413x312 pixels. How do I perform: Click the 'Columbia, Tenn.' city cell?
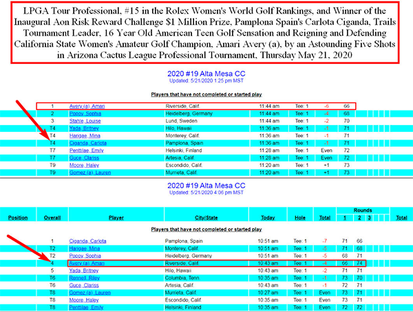[x=182, y=278]
